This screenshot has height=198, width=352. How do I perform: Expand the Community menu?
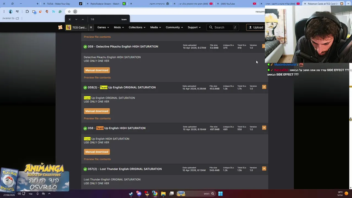click(174, 27)
